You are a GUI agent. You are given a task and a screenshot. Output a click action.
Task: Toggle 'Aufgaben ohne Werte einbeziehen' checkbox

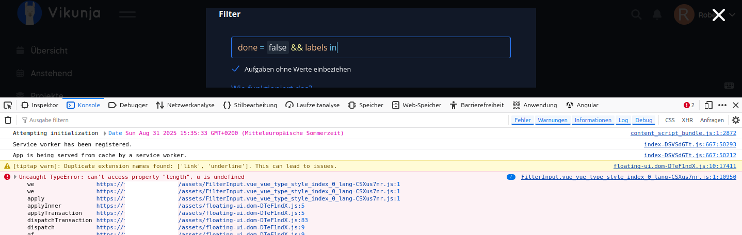(x=236, y=69)
